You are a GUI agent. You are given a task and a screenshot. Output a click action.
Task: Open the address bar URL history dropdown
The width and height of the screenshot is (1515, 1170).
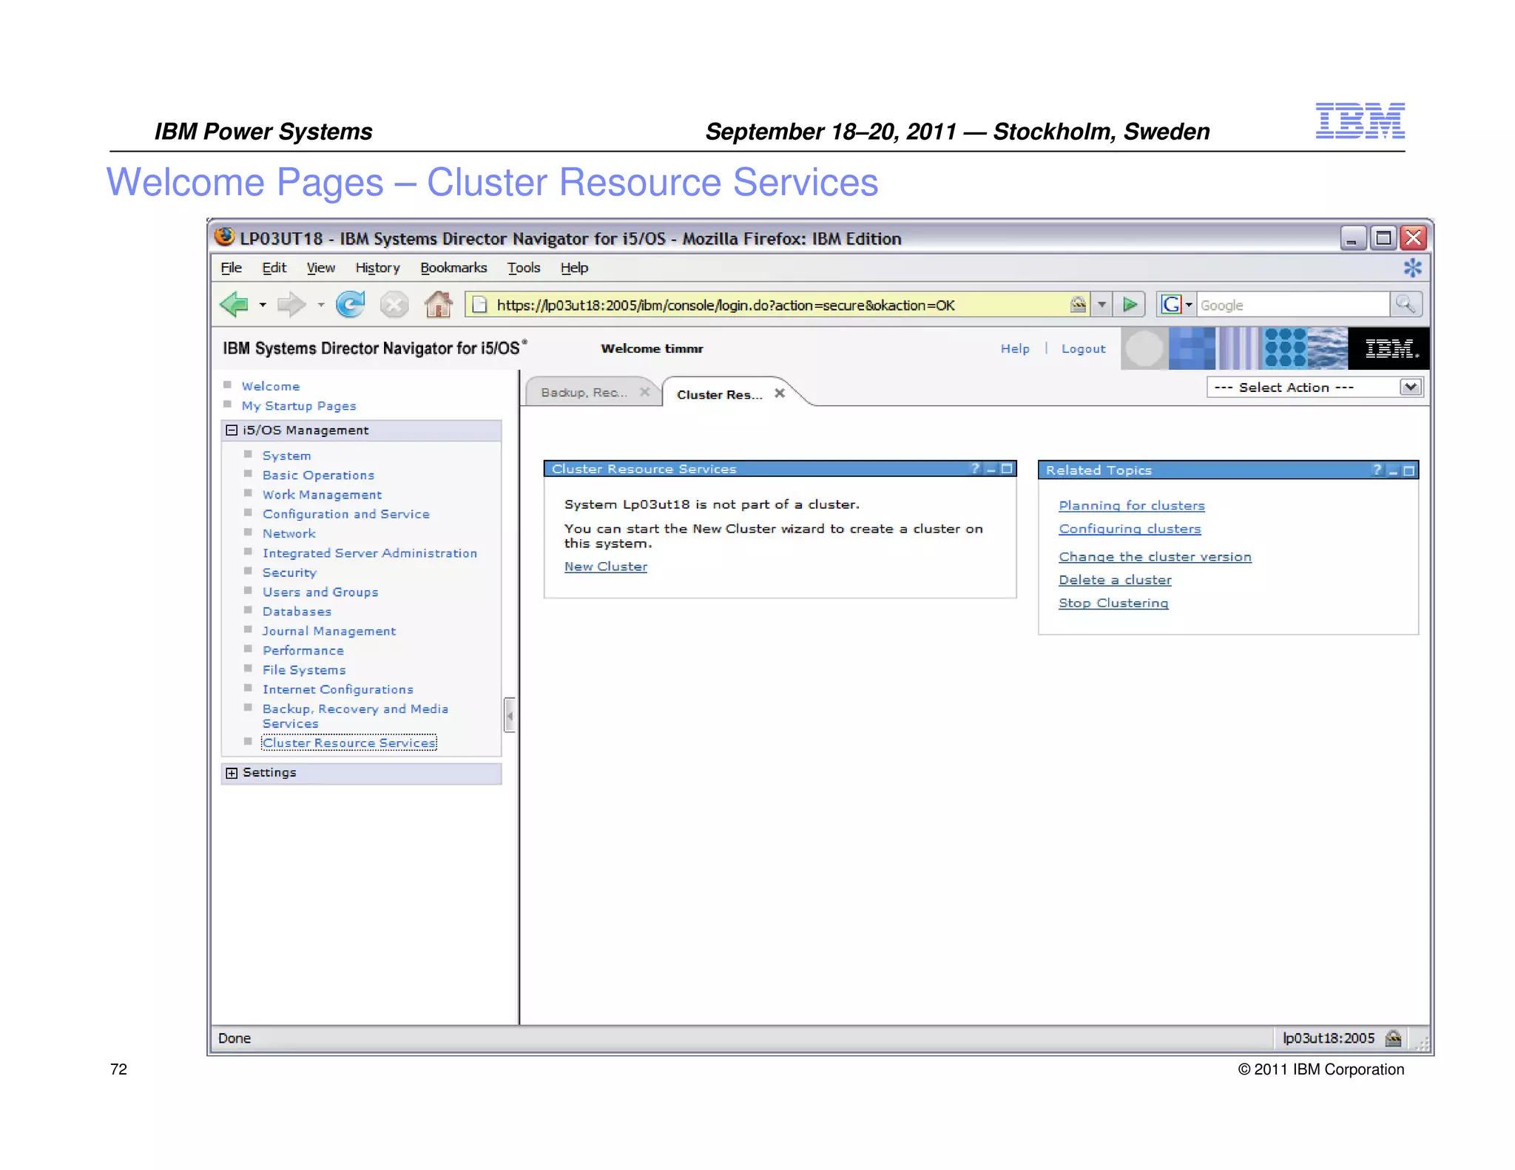pyautogui.click(x=1102, y=305)
